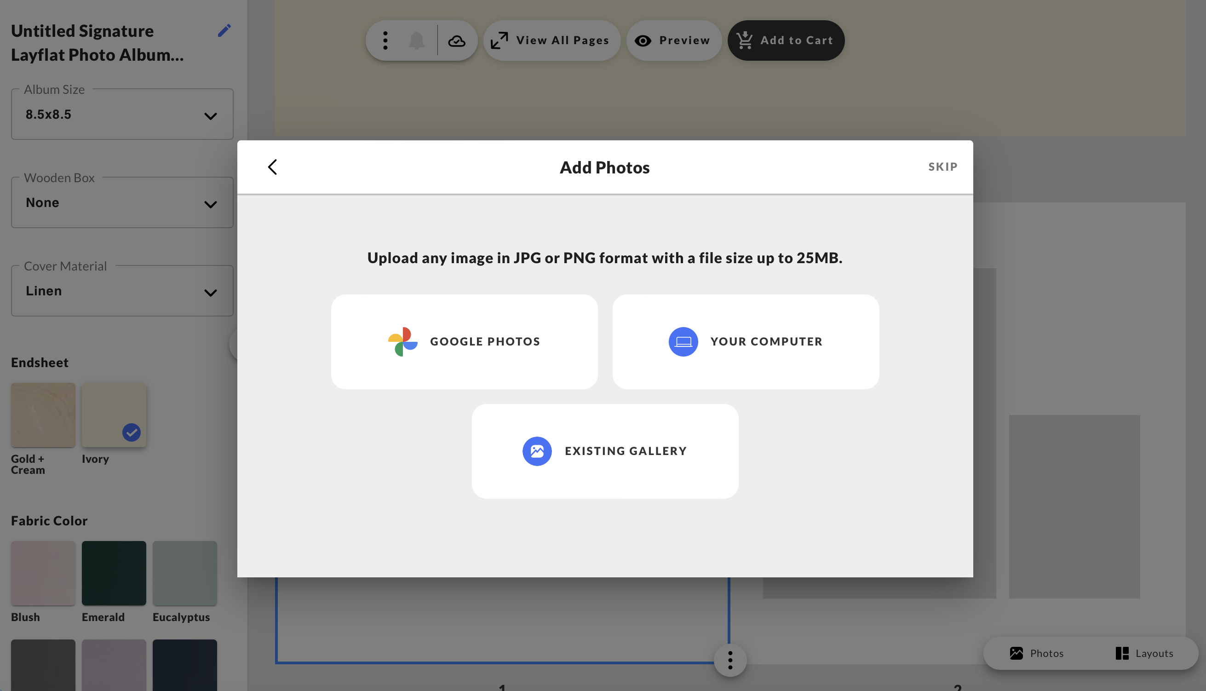Click SKIP in the dialog header

[x=942, y=167]
